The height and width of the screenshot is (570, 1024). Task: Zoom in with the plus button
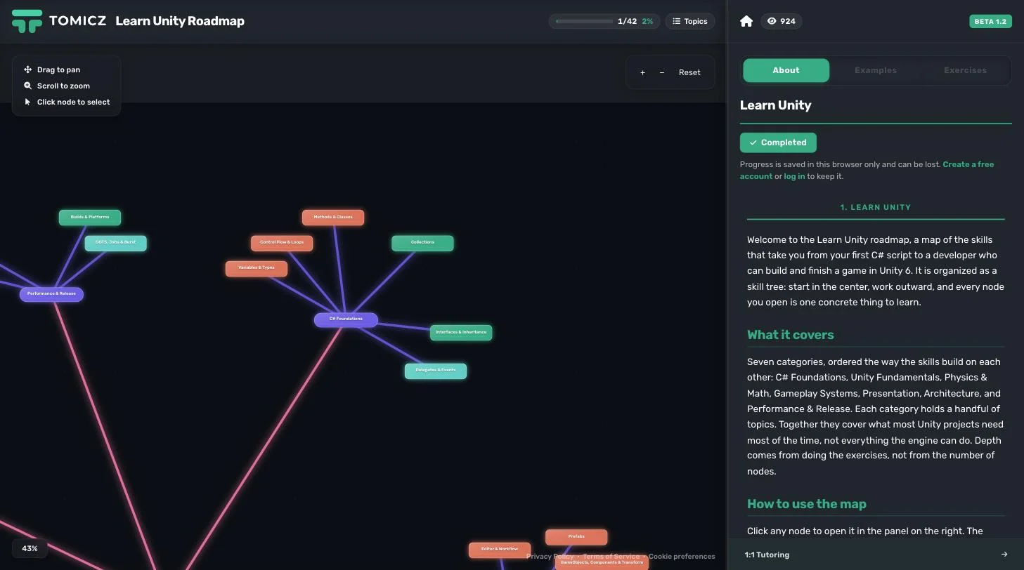point(642,72)
